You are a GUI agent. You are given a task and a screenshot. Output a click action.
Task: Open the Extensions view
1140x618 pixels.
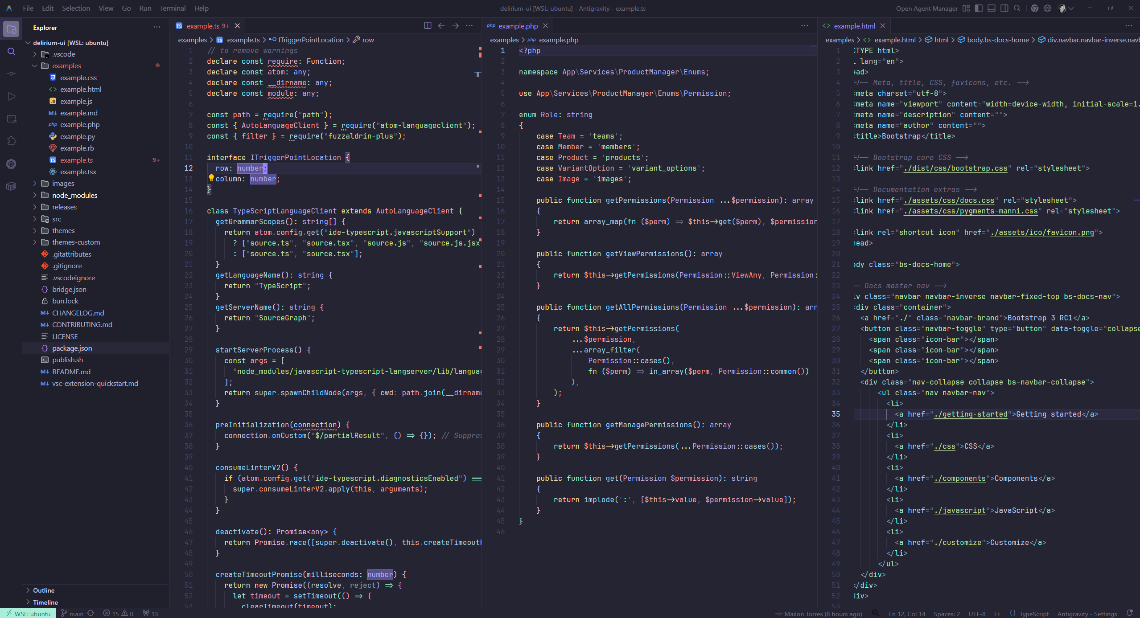click(12, 141)
